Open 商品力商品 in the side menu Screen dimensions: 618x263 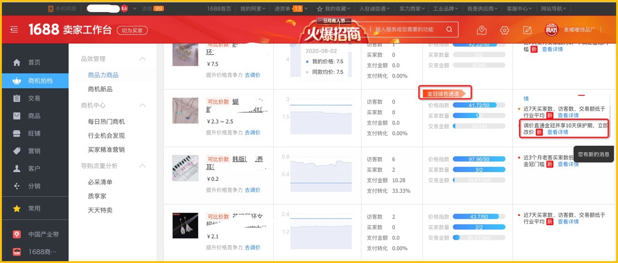point(103,75)
